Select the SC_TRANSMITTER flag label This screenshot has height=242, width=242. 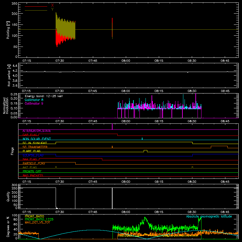35,147
